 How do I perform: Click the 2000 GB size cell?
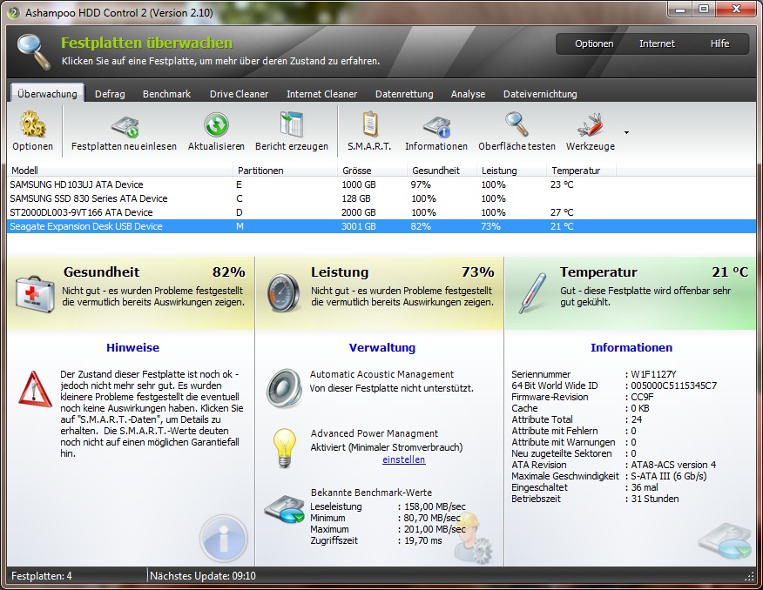point(359,212)
